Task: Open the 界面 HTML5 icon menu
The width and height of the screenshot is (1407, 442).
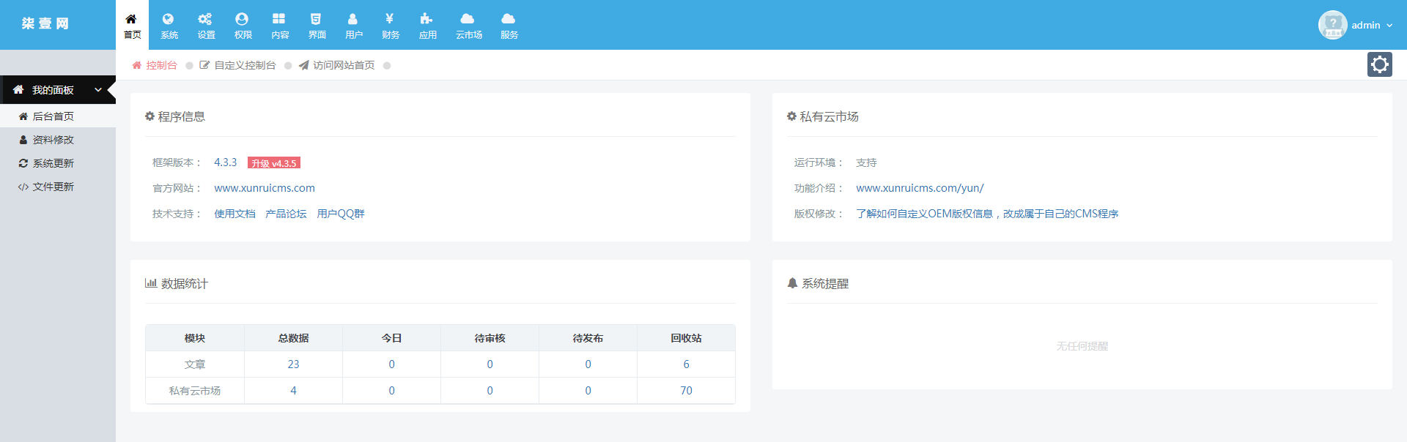Action: pos(317,25)
